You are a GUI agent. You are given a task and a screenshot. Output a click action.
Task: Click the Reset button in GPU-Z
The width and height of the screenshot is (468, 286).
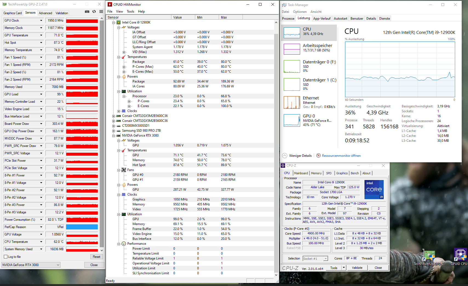click(x=96, y=257)
